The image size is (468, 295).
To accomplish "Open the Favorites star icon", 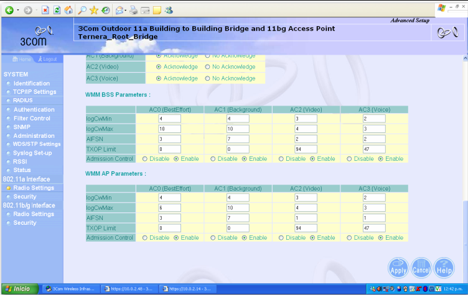I will [x=93, y=11].
